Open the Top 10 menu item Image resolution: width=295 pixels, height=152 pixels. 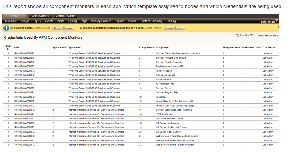[x=37, y=21]
